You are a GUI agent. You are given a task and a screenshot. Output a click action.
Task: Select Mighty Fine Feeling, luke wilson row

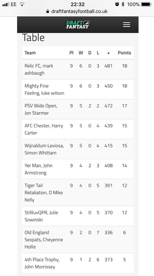(78, 89)
